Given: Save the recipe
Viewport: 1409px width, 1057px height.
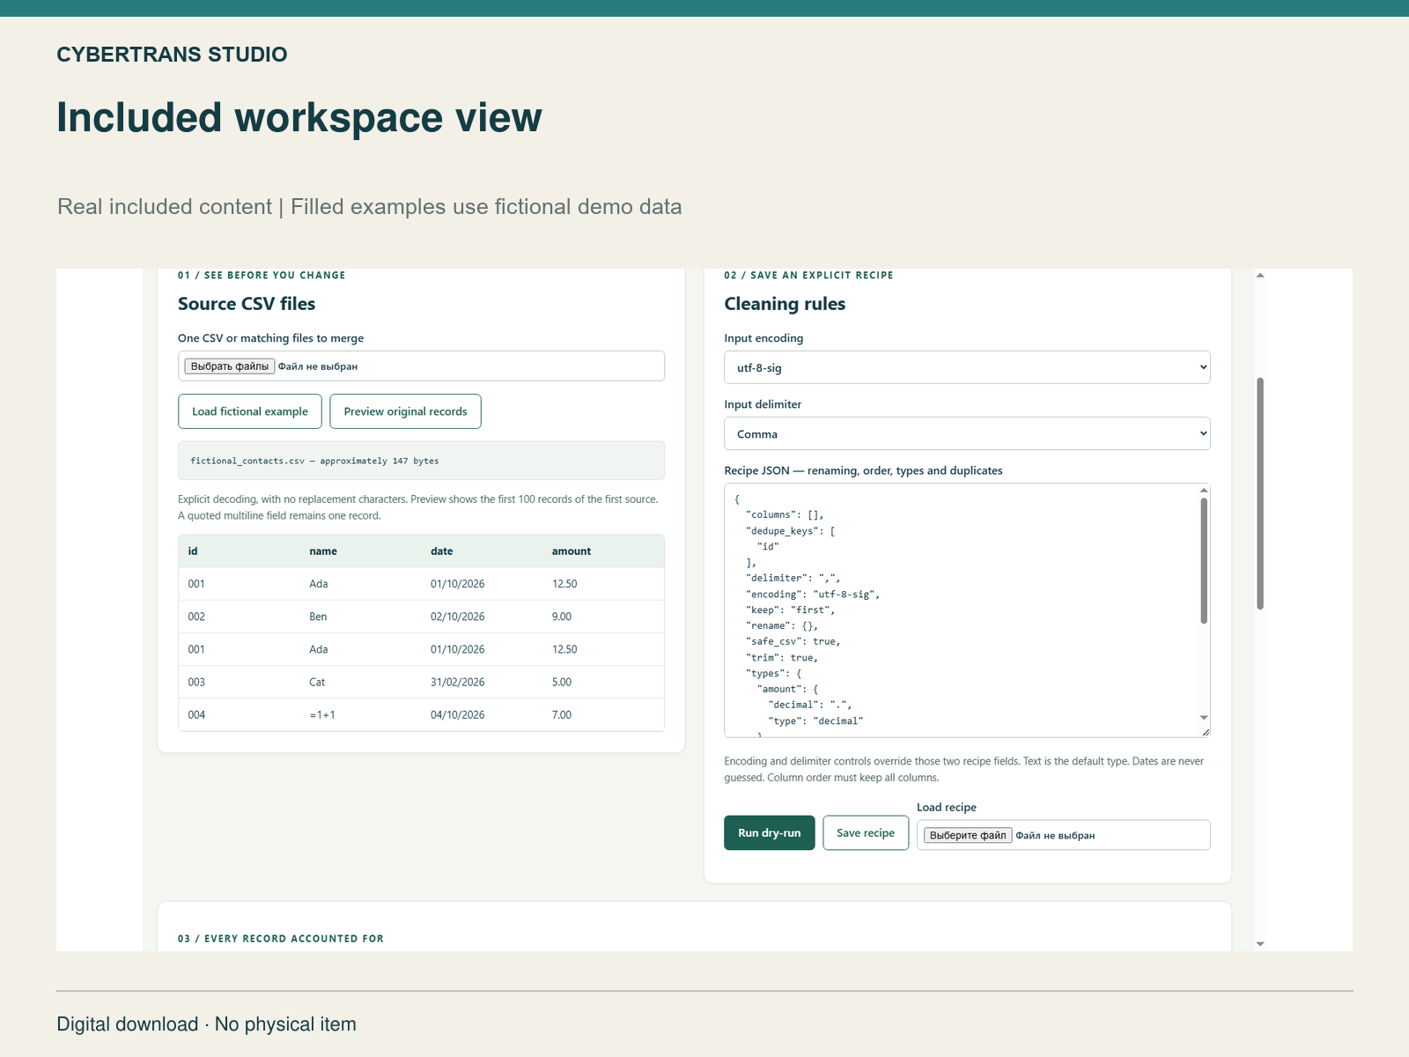Looking at the screenshot, I should click(x=866, y=832).
